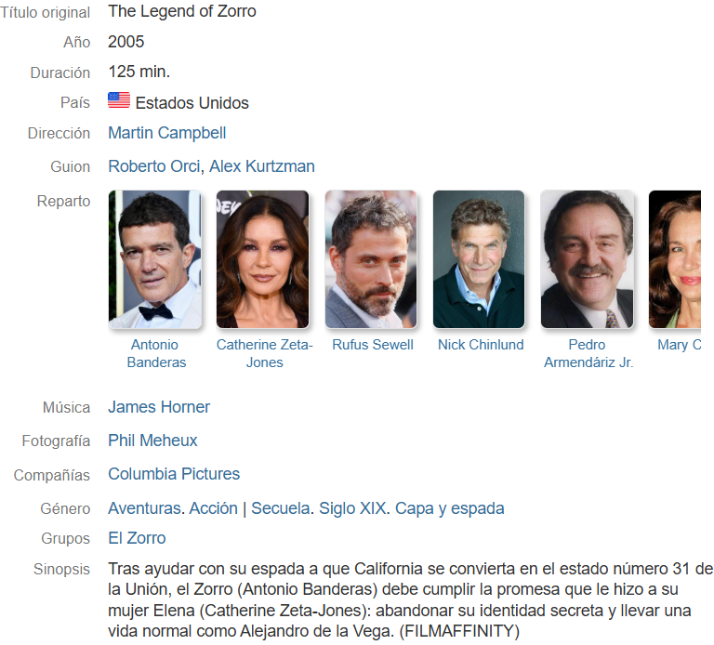Open Alex Kurtzman screenwriter link
The height and width of the screenshot is (645, 714).
[262, 166]
